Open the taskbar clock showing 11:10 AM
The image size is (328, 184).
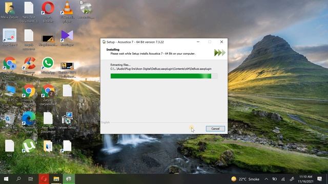[305, 179]
